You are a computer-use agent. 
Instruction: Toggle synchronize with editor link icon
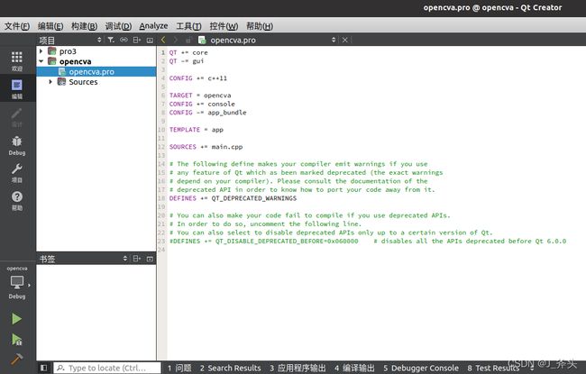click(x=124, y=40)
